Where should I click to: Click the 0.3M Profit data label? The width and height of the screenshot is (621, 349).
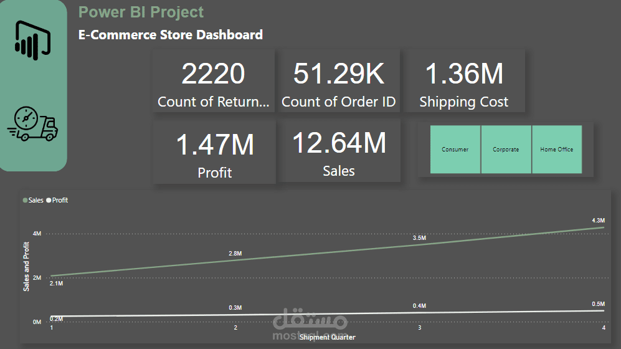[235, 308]
